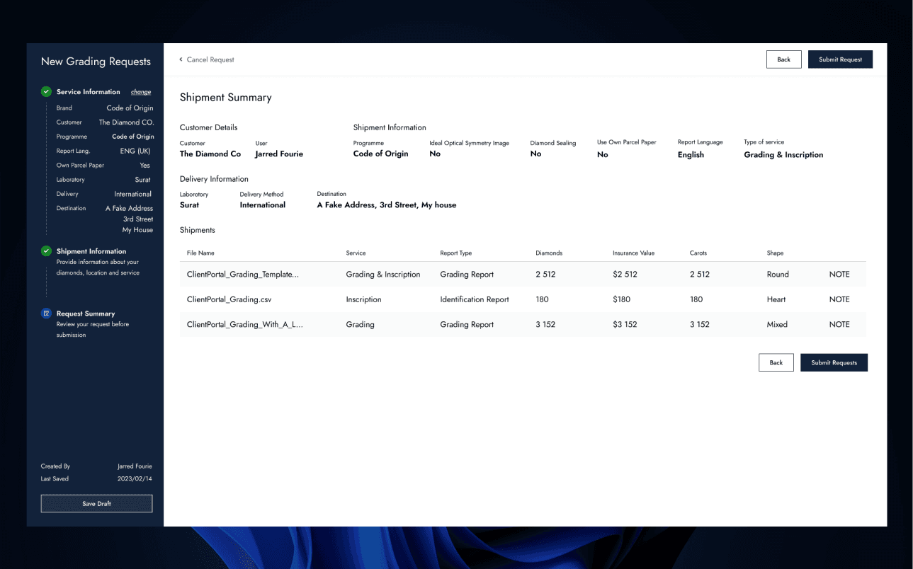
Task: Click the Surat laboratory value in Delivery Information
Action: pos(189,205)
